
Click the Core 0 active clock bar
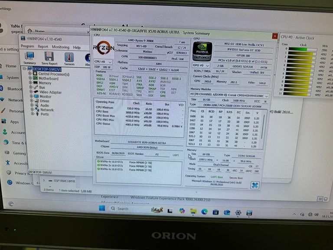point(303,49)
